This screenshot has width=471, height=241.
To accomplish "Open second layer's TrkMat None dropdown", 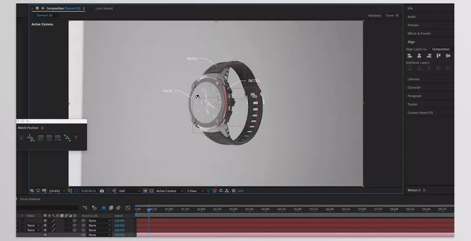I will pyautogui.click(x=33, y=225).
